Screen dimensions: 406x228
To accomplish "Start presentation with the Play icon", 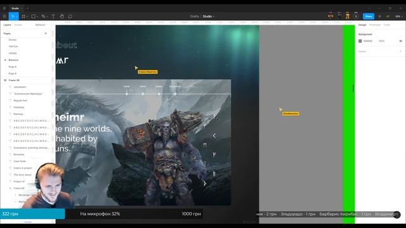I will click(x=379, y=16).
